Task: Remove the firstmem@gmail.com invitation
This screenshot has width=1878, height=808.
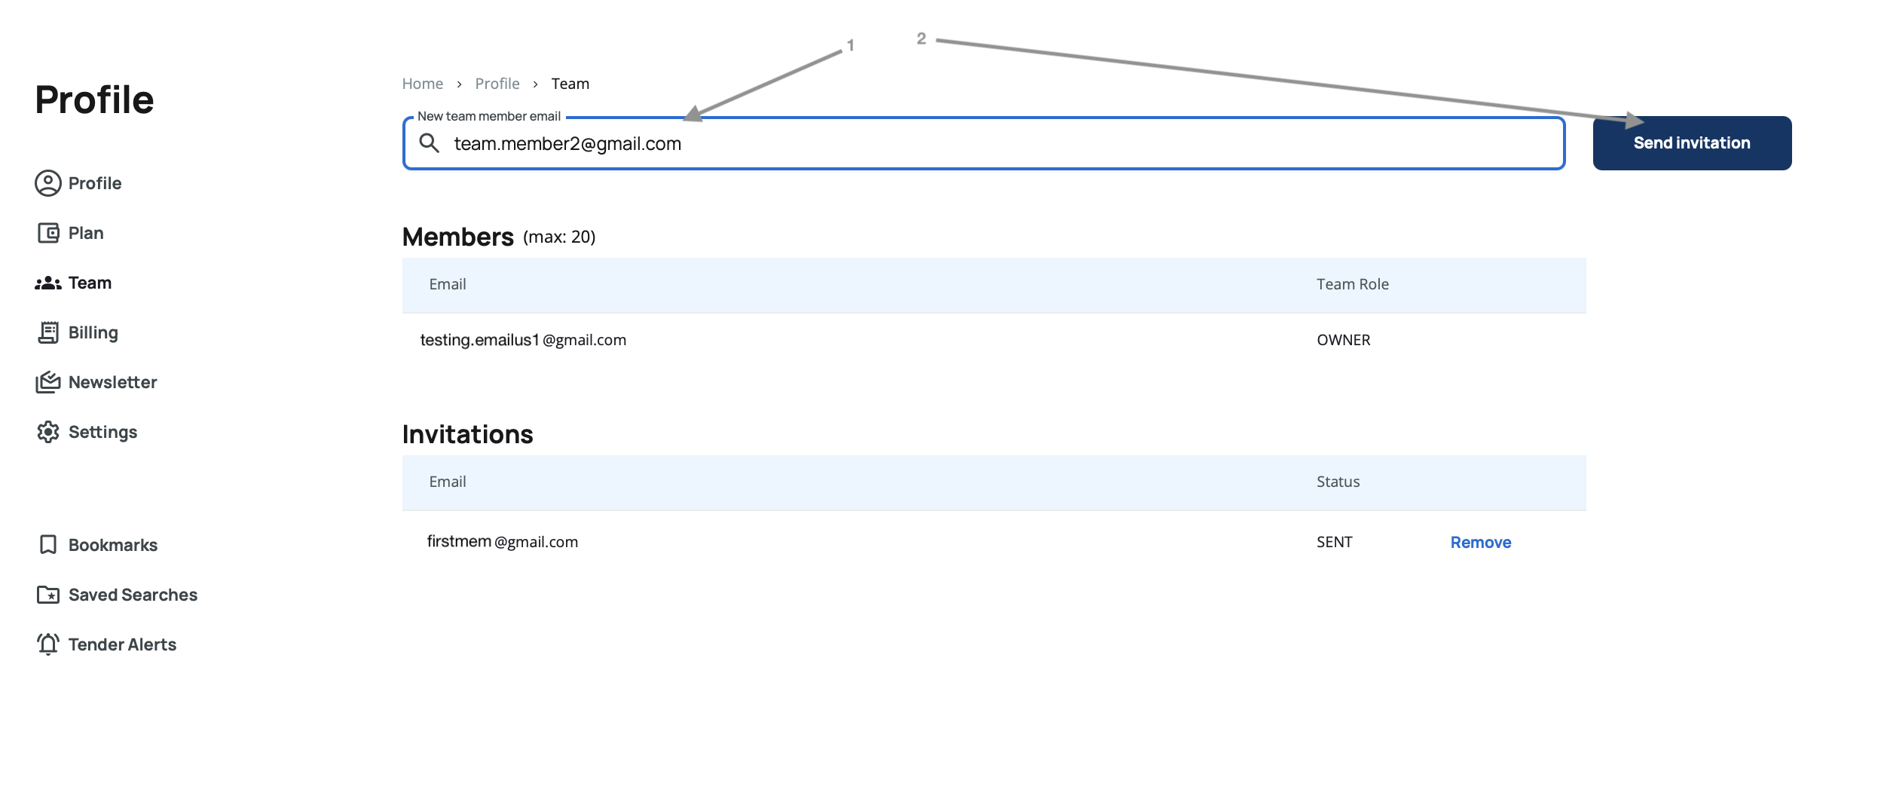Action: pyautogui.click(x=1480, y=543)
